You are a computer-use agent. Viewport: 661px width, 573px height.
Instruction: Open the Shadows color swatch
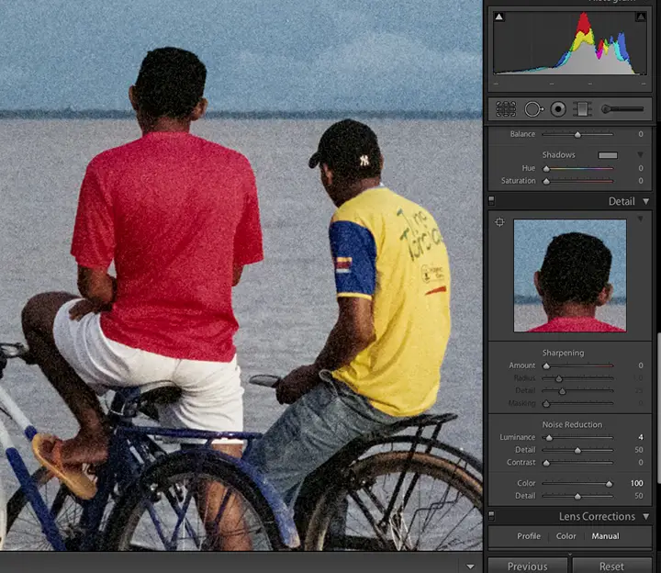coord(608,155)
